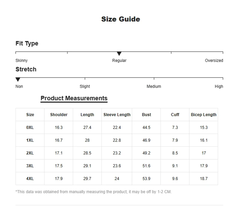240x212 pixels.
Task: Click the Skinny fit label
Action: [21, 60]
